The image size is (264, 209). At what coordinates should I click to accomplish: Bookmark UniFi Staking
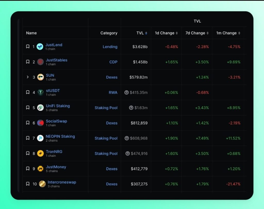click(28, 107)
